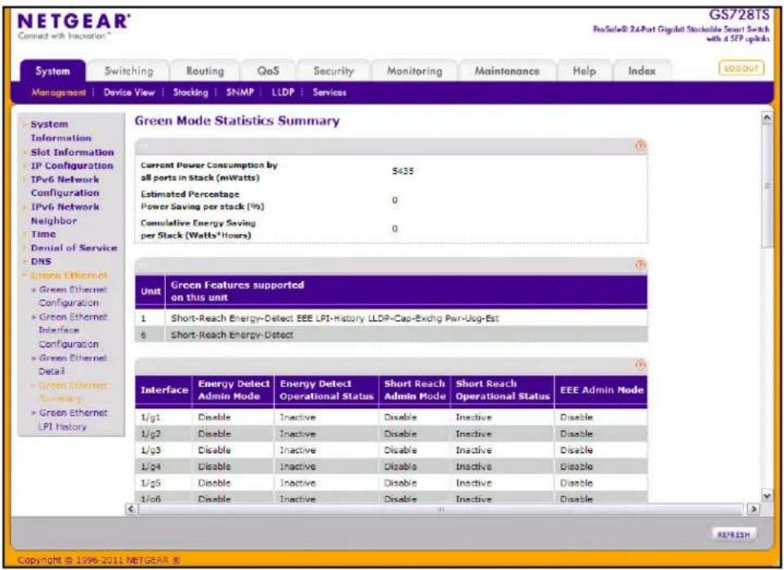Click the LOGOUT button
784x570 pixels.
(741, 69)
